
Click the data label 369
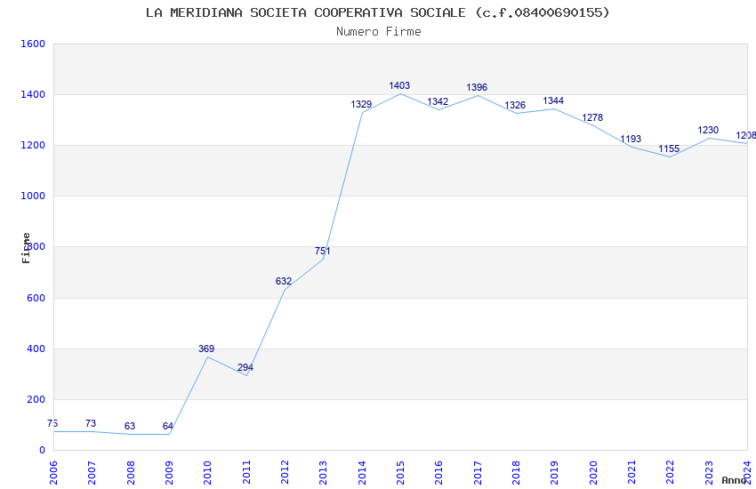(206, 349)
